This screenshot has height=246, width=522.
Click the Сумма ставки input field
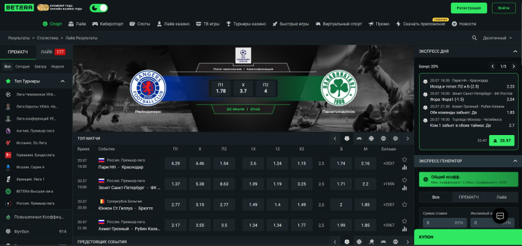coord(445,223)
